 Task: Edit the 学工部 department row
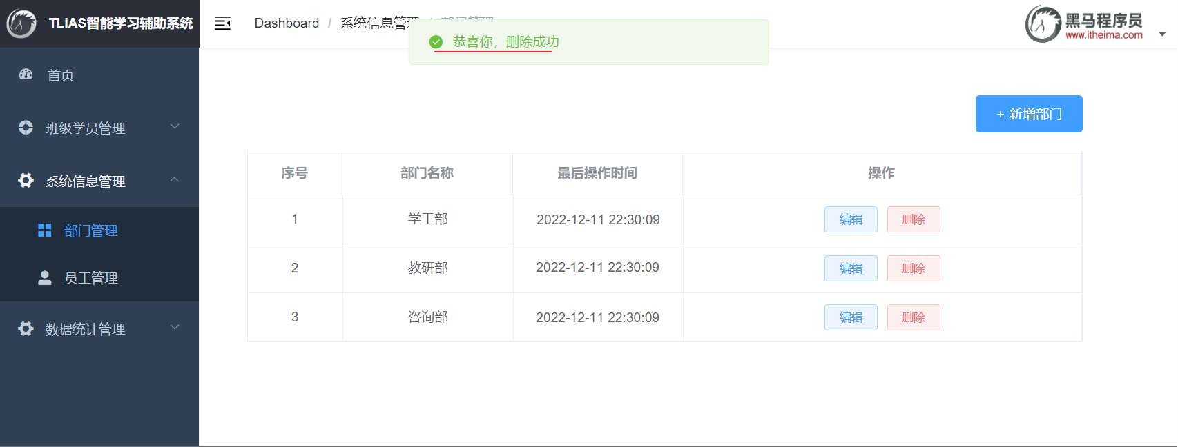point(851,219)
